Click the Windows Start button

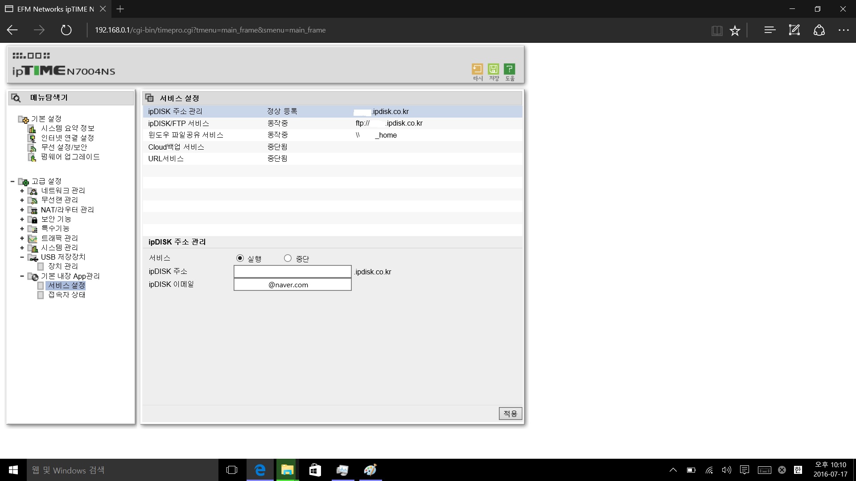pyautogui.click(x=13, y=470)
